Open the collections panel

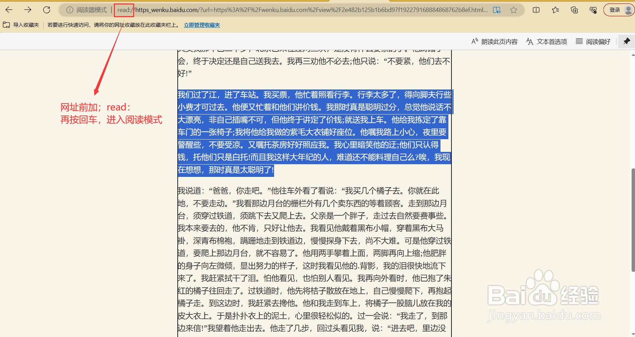pos(574,10)
